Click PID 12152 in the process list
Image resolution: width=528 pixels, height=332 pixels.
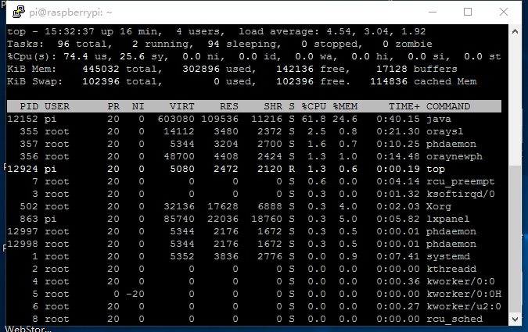tap(23, 119)
